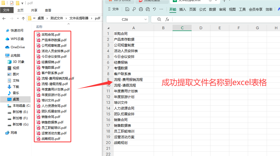Screen dimensions: 280x156
Task: Select column A header in the spreadsheet
Action: 134,28
